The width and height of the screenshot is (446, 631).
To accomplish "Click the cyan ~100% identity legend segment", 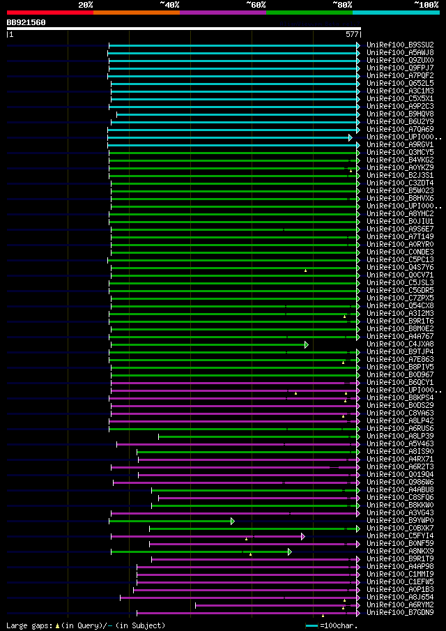I will [396, 13].
